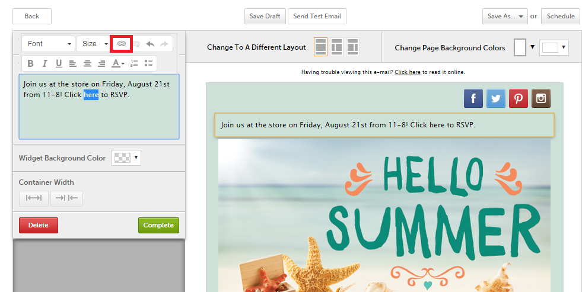The width and height of the screenshot is (582, 292).
Task: Insert a numbered list
Action: pos(134,63)
